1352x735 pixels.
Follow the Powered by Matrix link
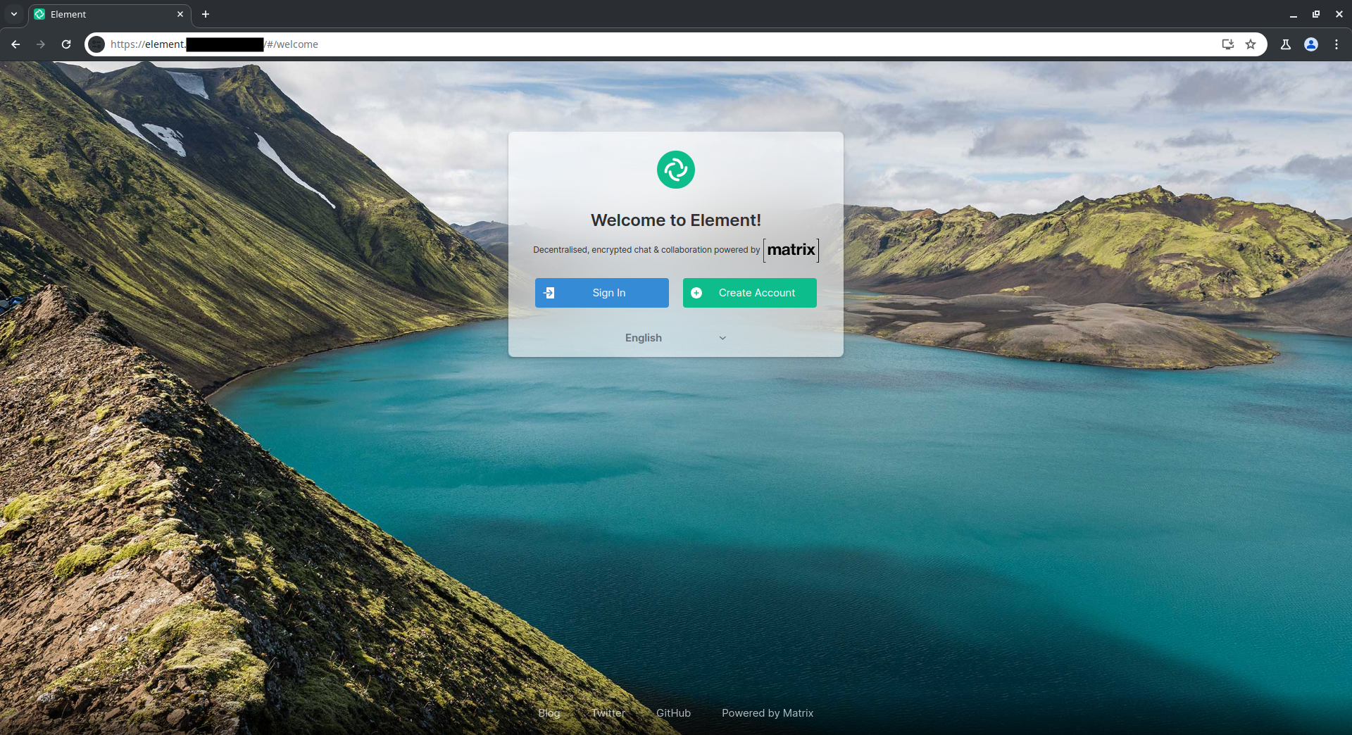[767, 713]
